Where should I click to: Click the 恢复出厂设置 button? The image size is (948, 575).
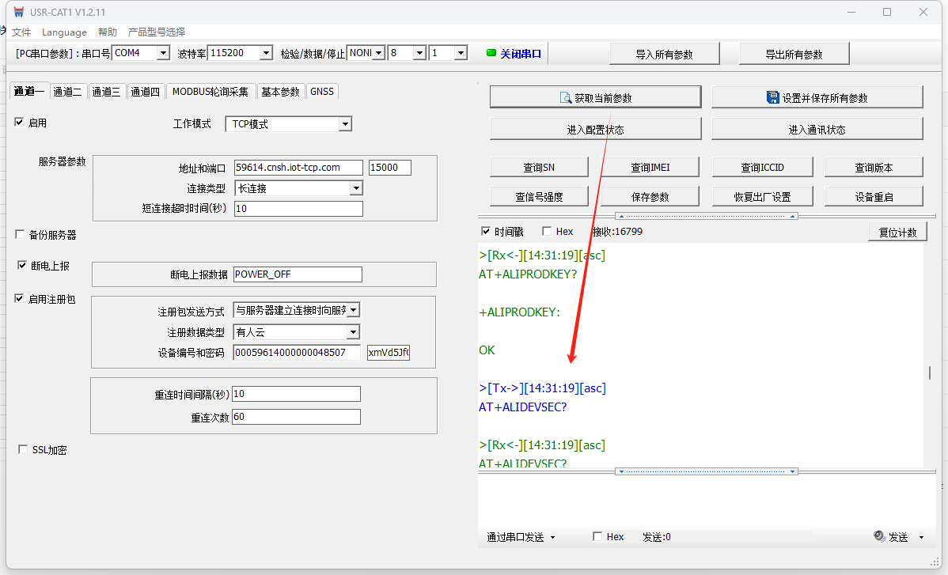pyautogui.click(x=762, y=197)
